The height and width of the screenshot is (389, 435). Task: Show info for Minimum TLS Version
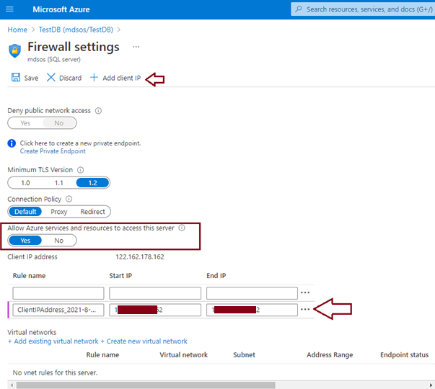80,170
